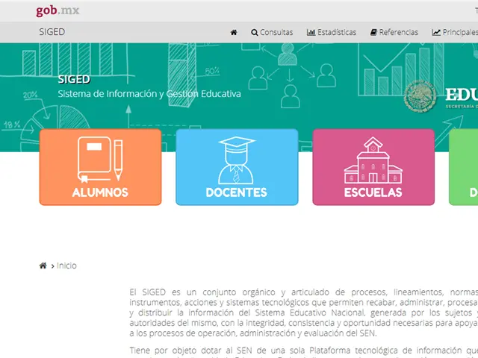Open the Estadísticas menu

(337, 33)
